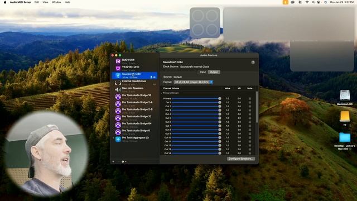
Task: Select the Pro Tools Audio Bridge 32 row label
Action: pos(137,117)
